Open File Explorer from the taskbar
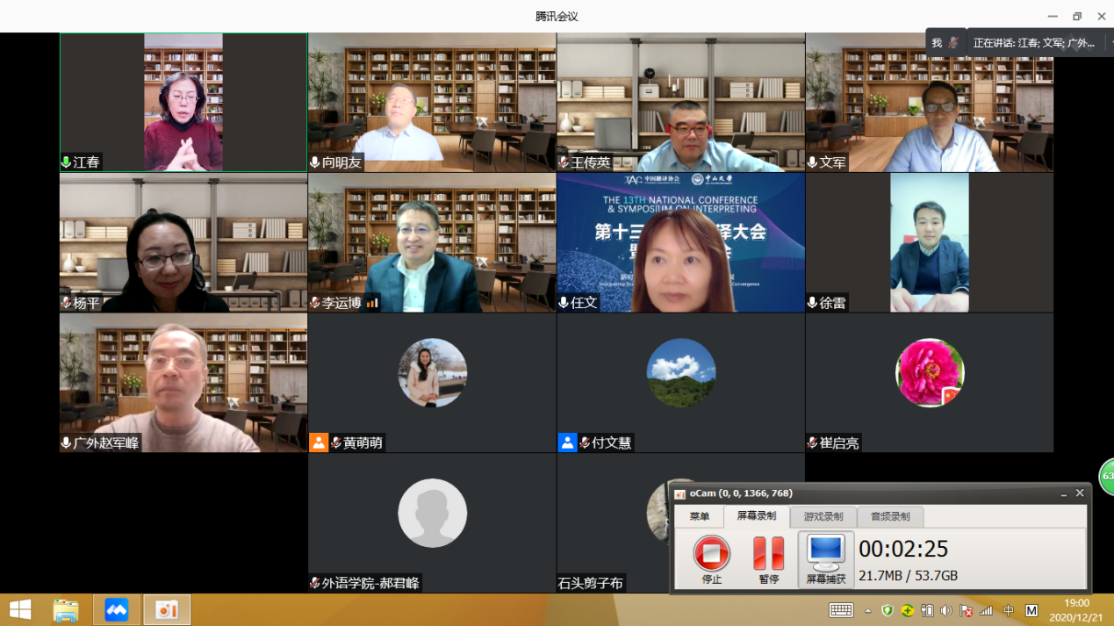 pos(66,609)
